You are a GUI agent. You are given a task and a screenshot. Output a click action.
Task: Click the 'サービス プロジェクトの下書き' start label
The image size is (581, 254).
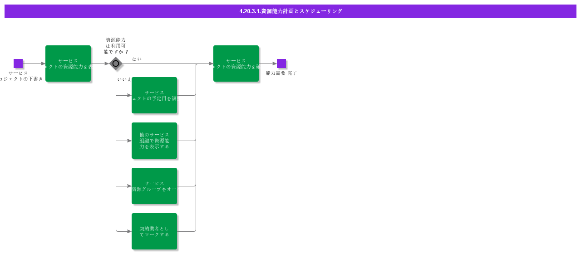tap(20, 76)
